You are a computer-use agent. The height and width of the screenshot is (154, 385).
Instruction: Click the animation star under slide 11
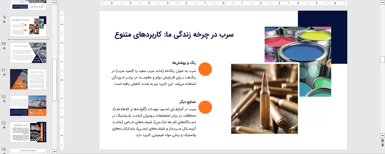pyautogui.click(x=4, y=75)
